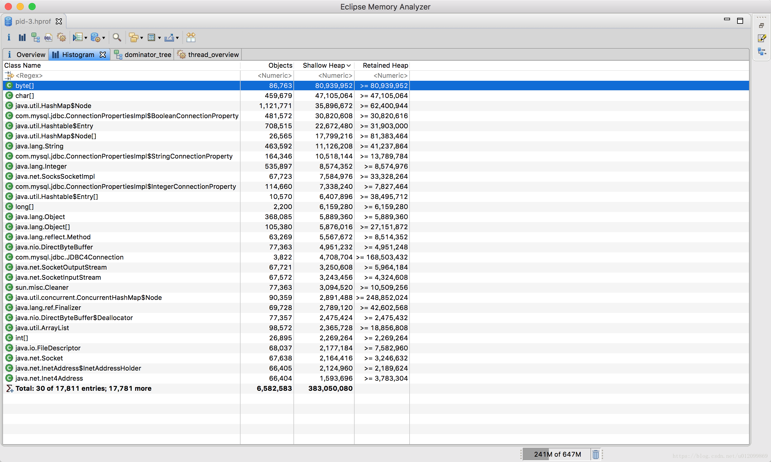Click the calculate retained size icon

point(151,38)
